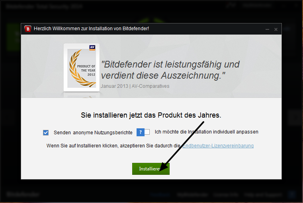
Task: Uncheck Senden anonyme Nutzungsberichte checkbox
Action: [x=46, y=133]
